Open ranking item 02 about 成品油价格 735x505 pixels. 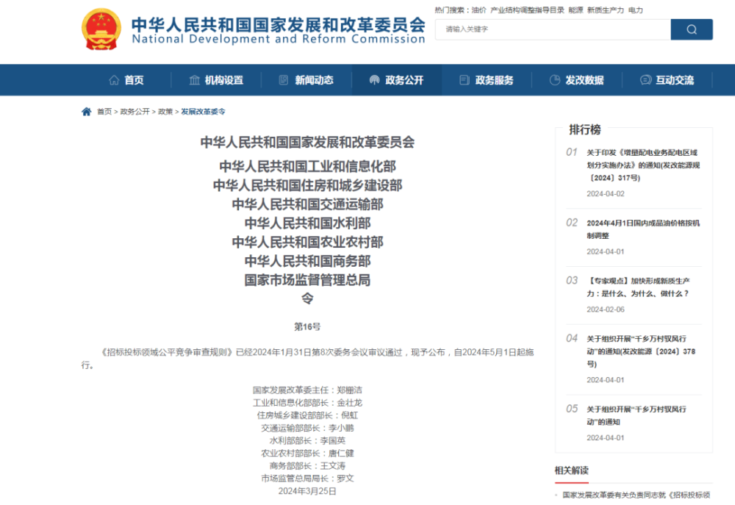coord(643,229)
